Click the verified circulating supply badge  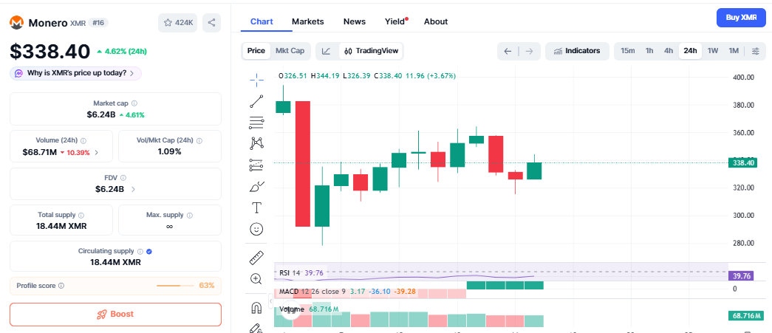click(x=149, y=251)
